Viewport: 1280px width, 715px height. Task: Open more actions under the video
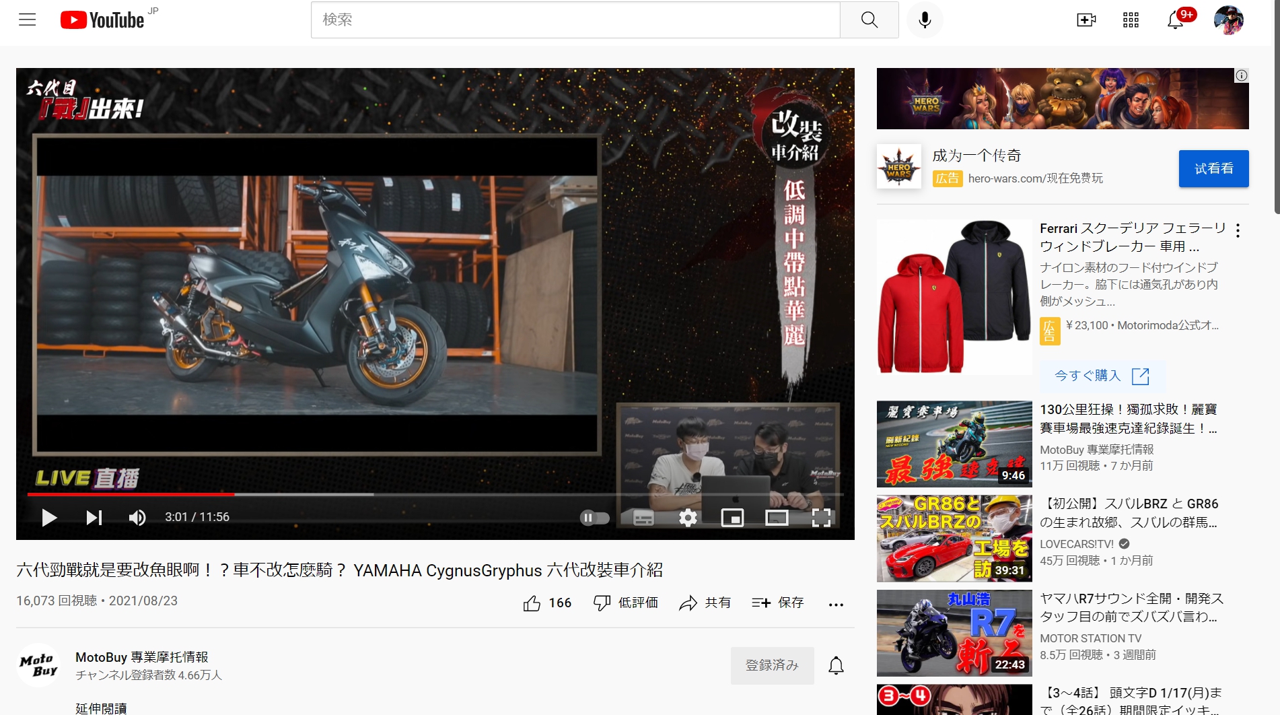(836, 604)
